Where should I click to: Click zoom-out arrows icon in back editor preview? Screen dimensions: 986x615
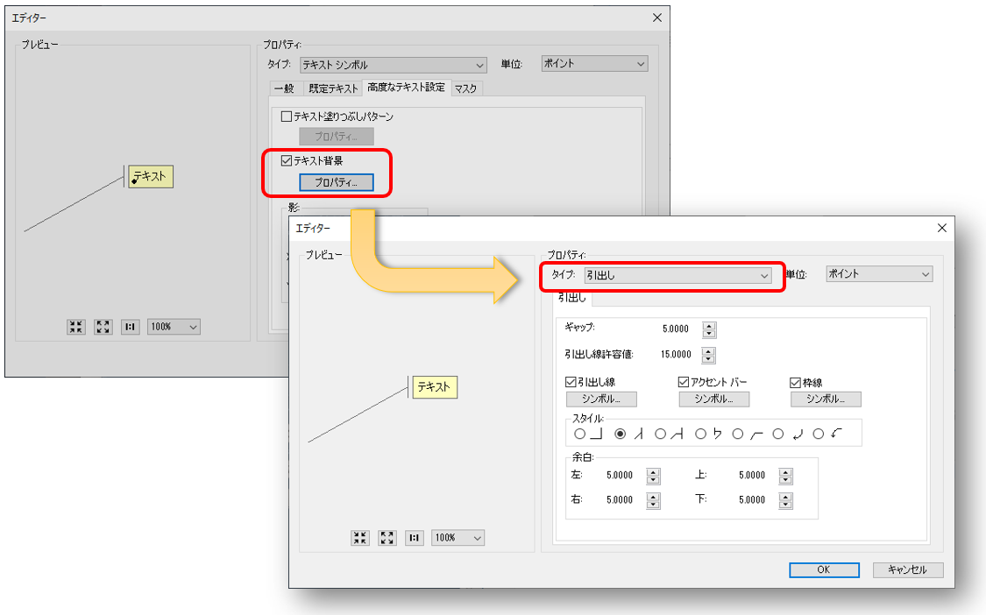(103, 327)
